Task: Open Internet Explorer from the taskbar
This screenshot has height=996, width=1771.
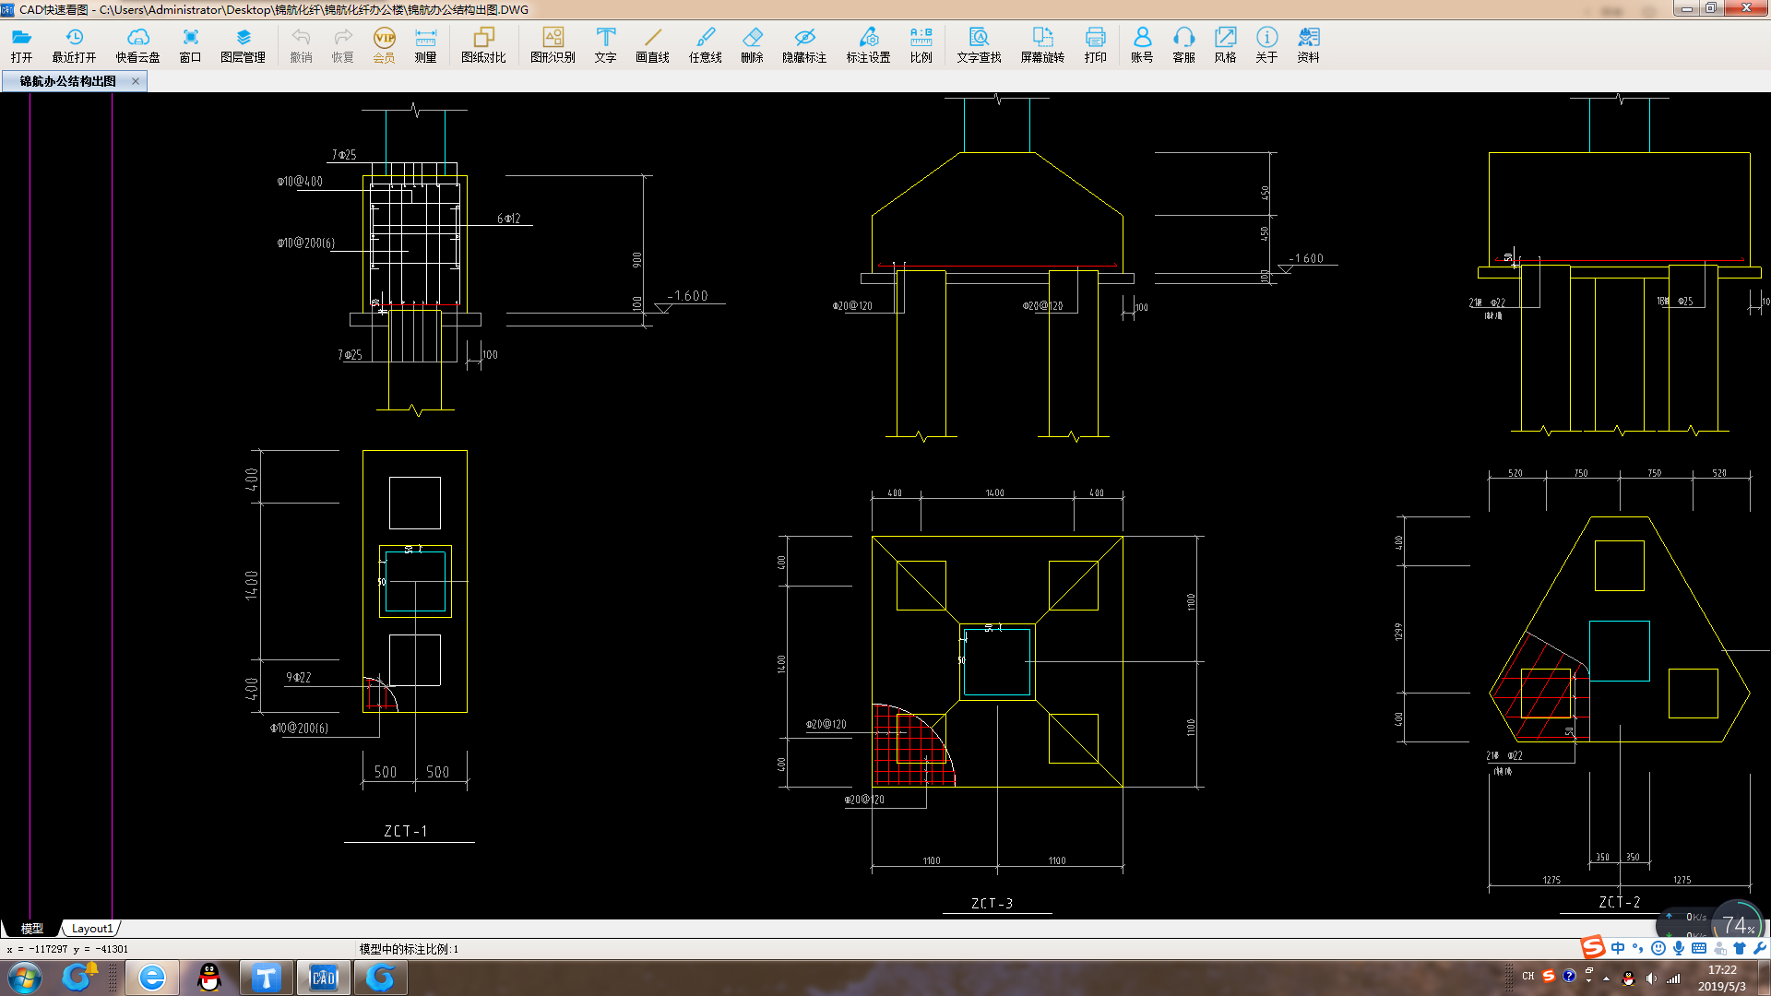Action: coord(151,978)
